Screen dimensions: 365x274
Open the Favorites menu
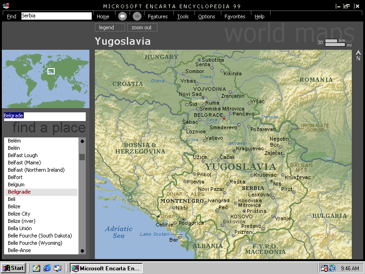pos(235,16)
